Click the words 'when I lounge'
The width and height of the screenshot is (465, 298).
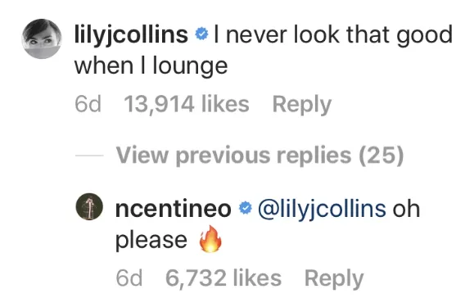pyautogui.click(x=151, y=66)
